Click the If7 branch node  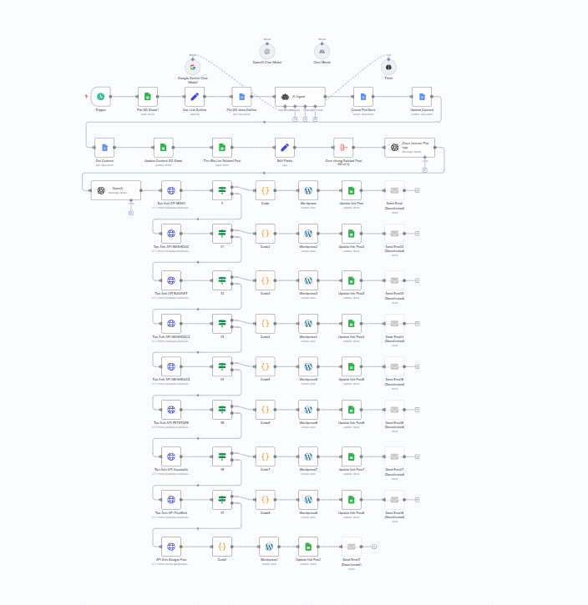click(222, 500)
